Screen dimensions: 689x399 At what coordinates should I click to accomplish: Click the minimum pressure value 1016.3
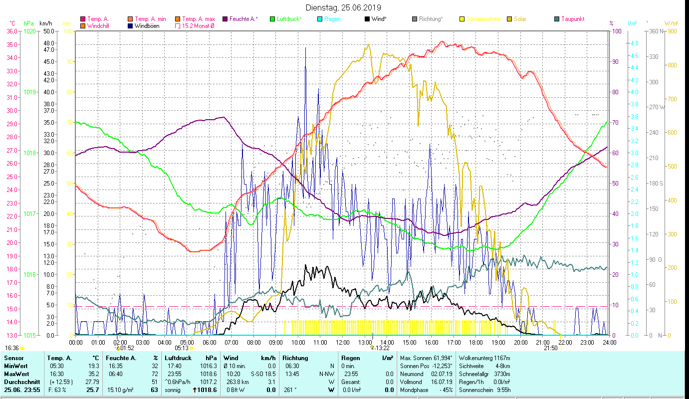(208, 366)
